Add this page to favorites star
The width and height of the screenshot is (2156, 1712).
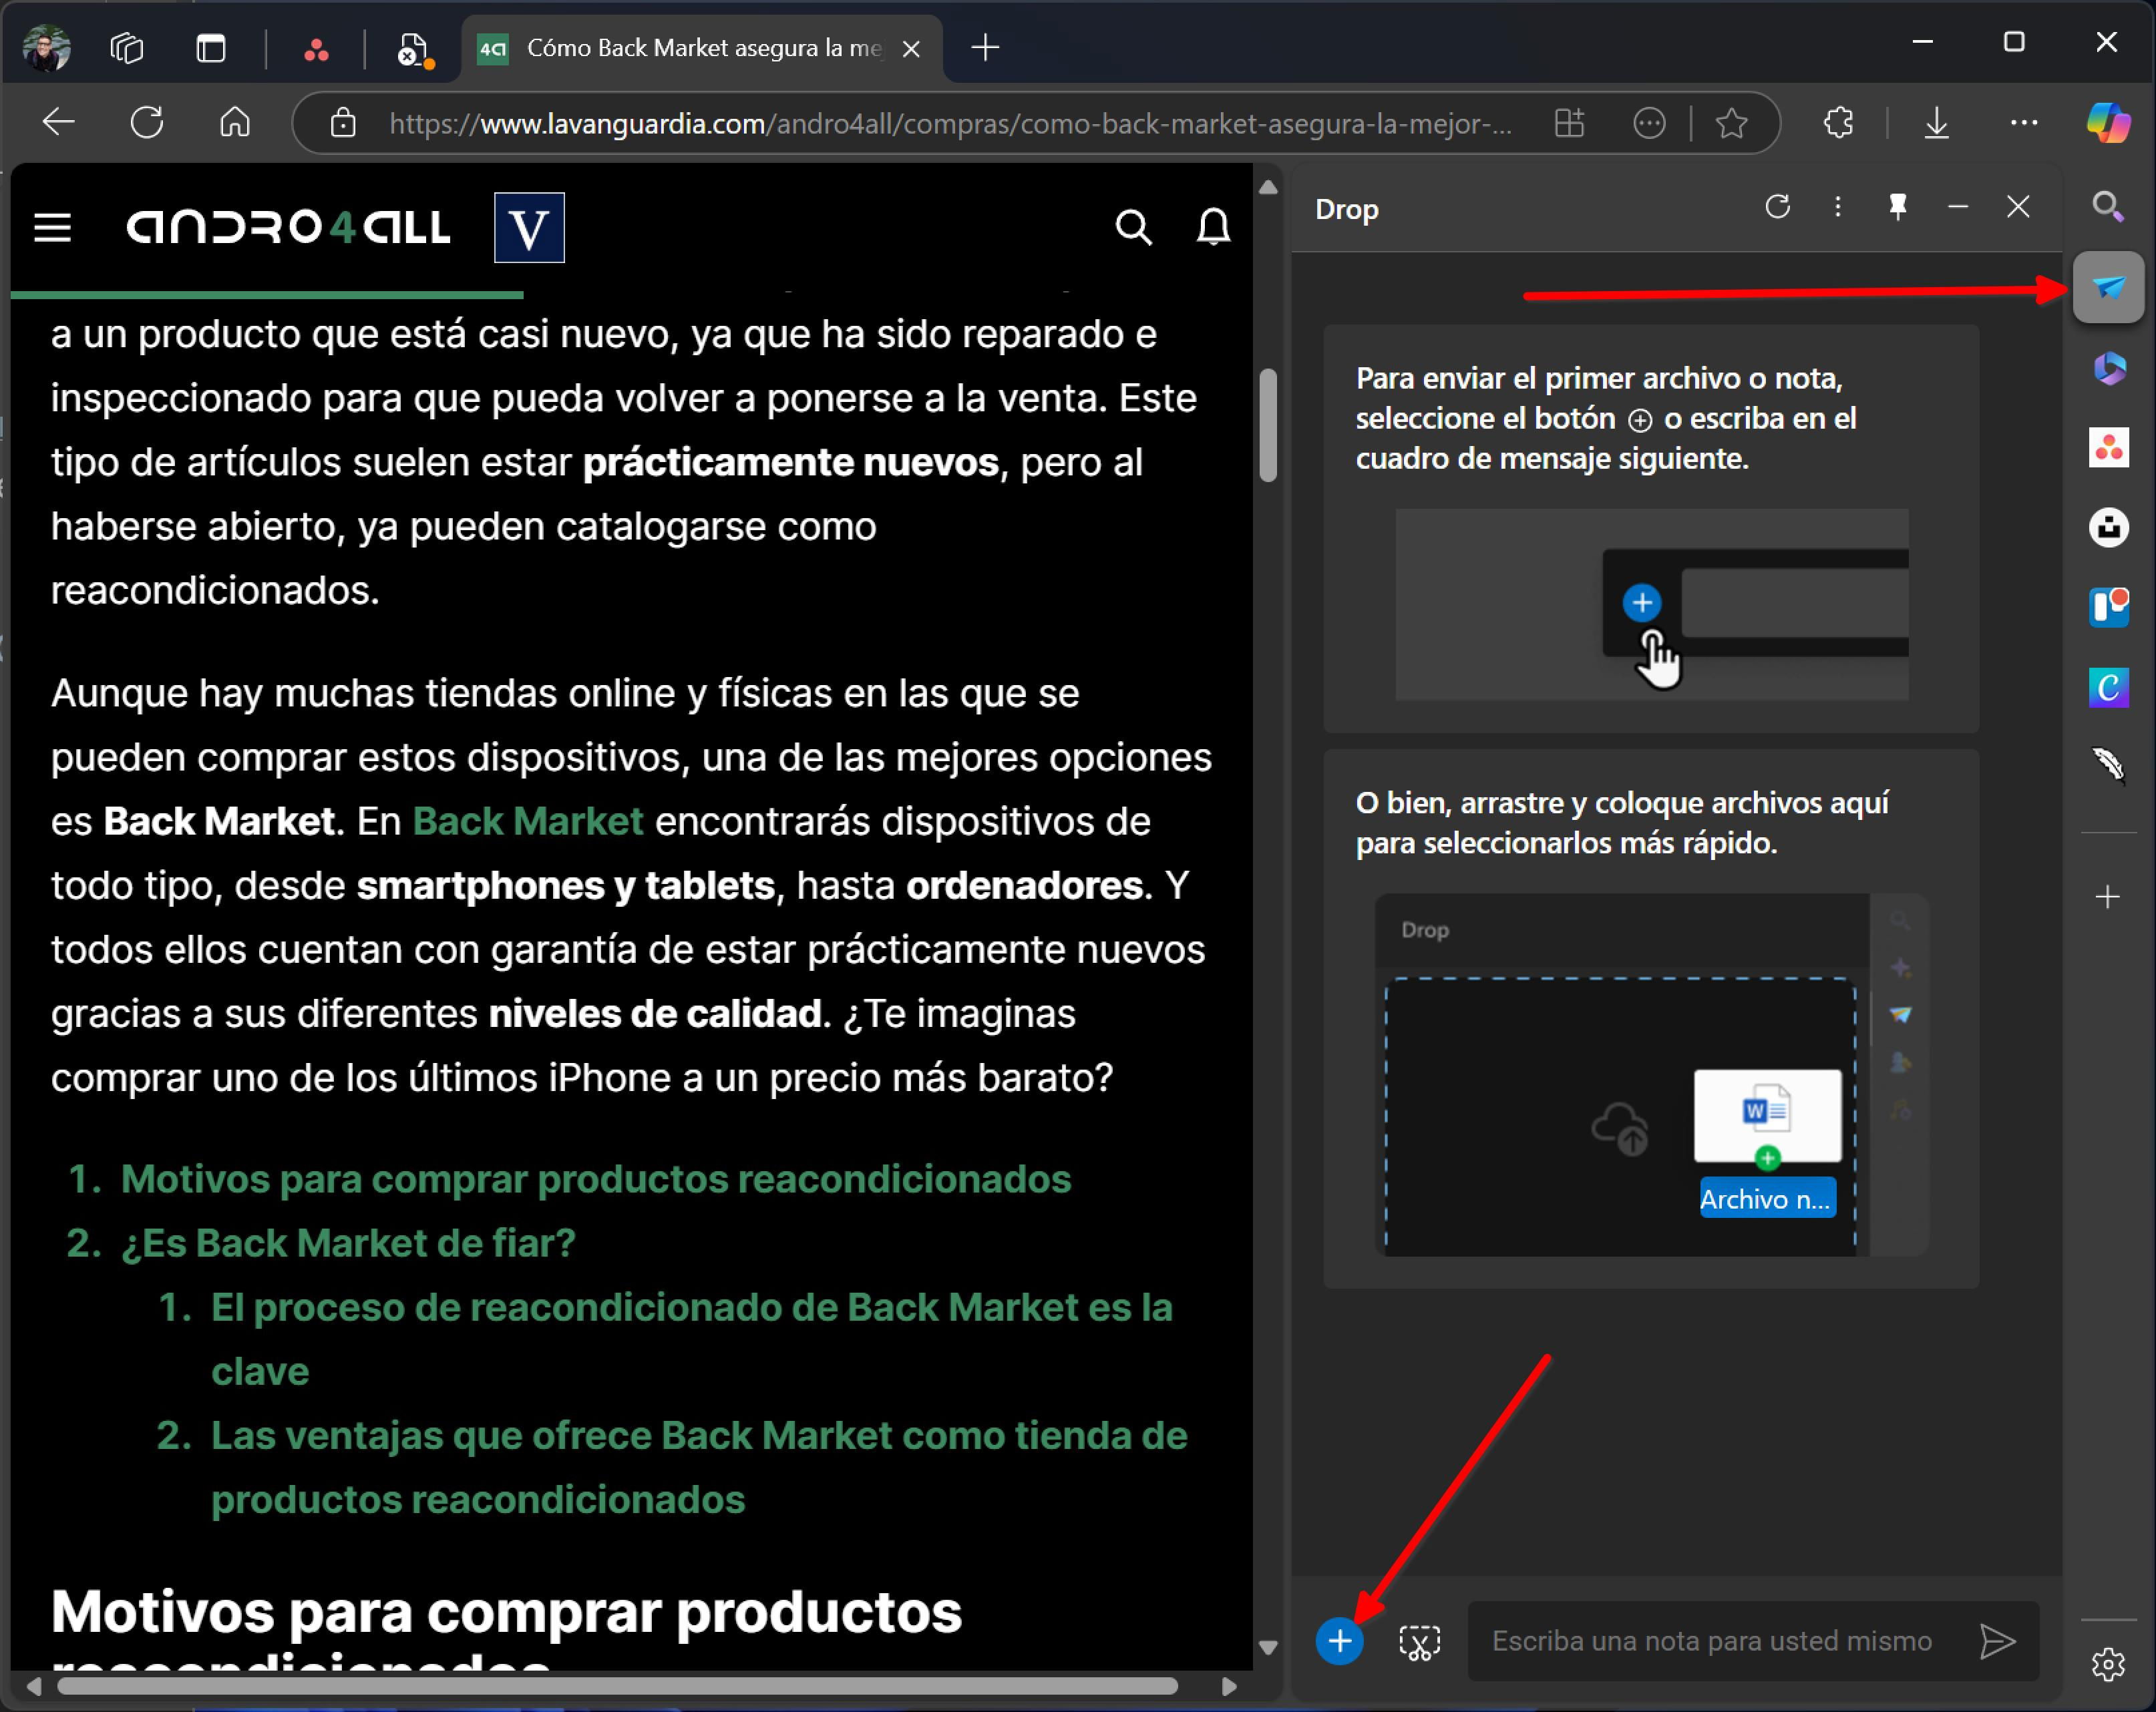pyautogui.click(x=1731, y=123)
